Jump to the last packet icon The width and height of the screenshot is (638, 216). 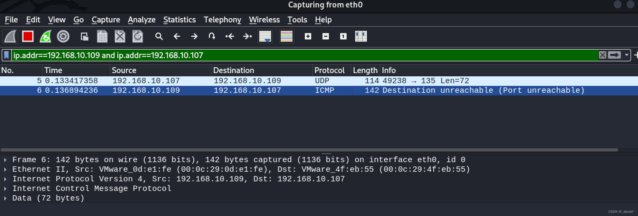(247, 36)
